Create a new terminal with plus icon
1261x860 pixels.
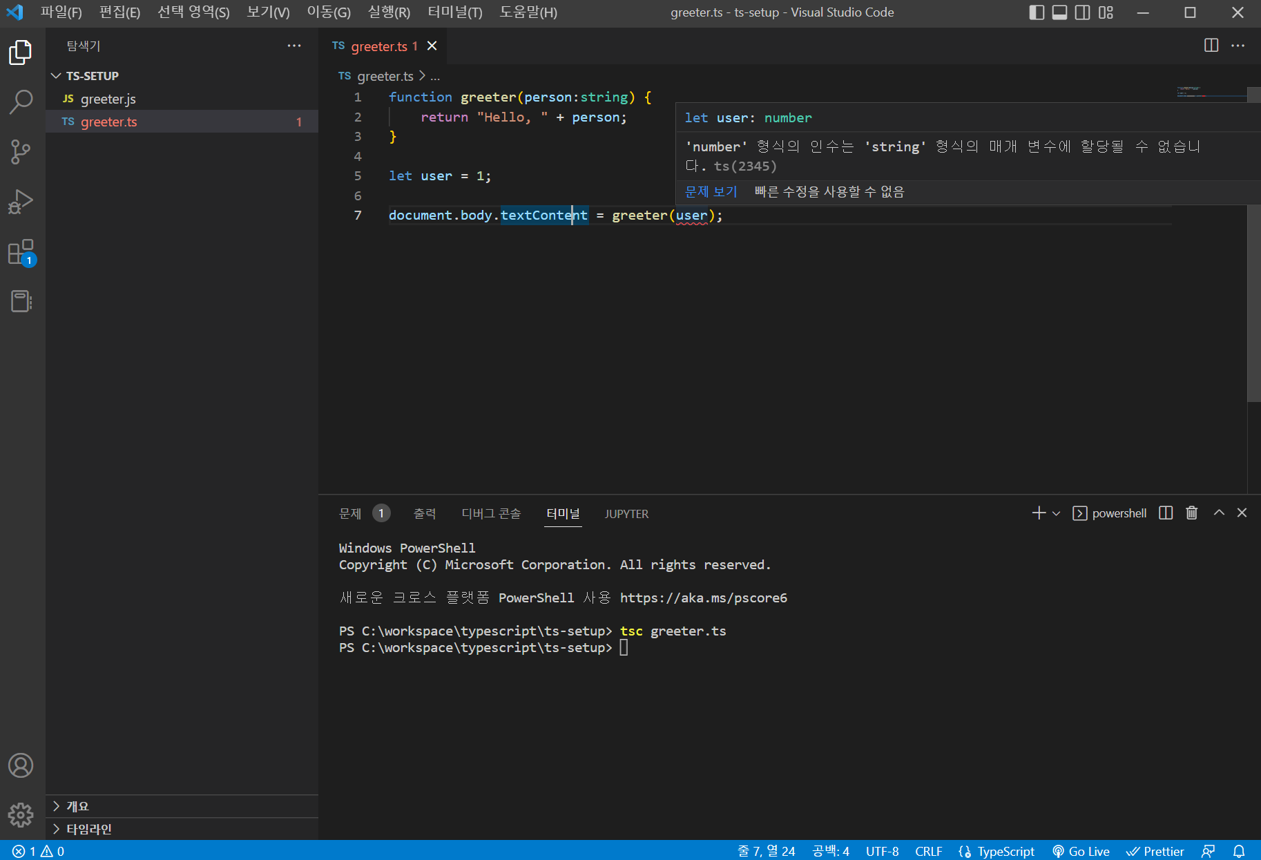pyautogui.click(x=1039, y=513)
